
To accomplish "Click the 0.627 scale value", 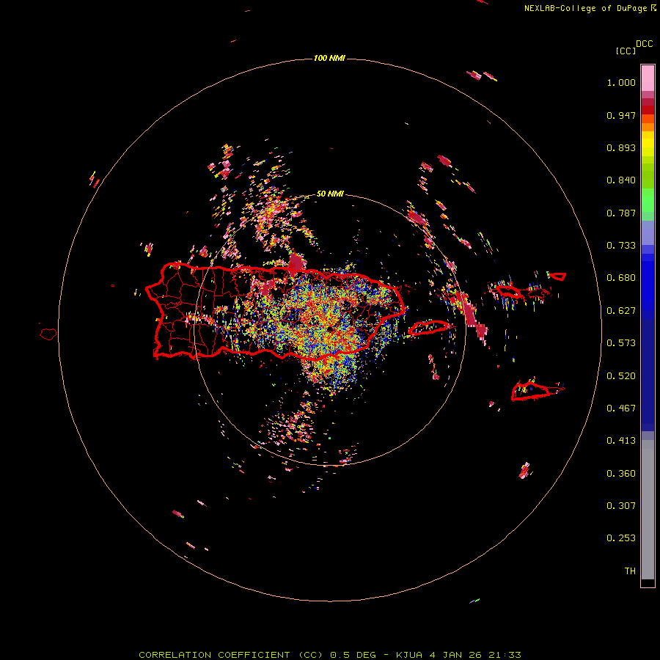I will coord(621,311).
